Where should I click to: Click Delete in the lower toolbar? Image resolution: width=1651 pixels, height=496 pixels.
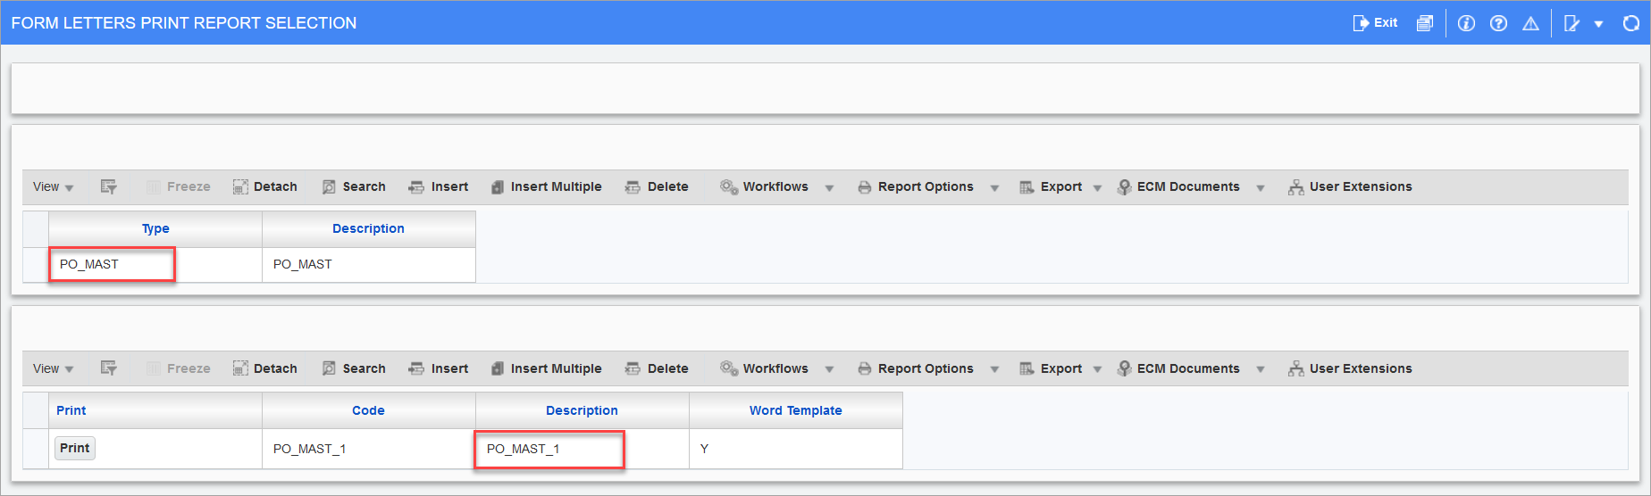click(x=657, y=368)
